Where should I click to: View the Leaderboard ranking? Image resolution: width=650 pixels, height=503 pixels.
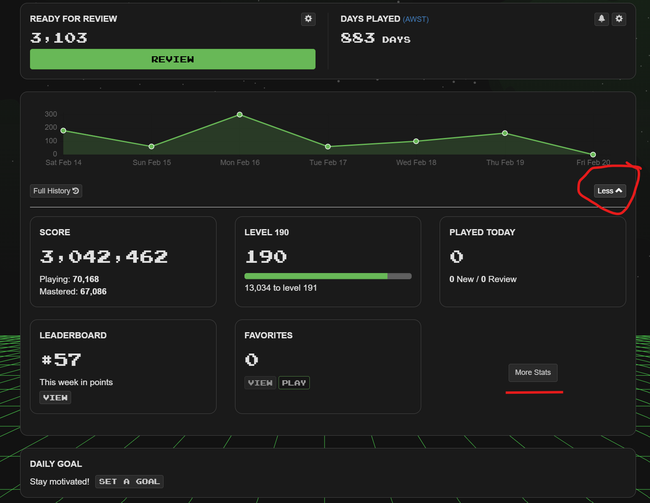(55, 397)
